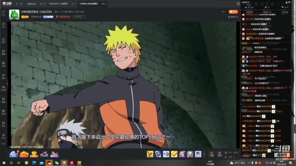Collapse the left sidebar with the arrow handle
The height and width of the screenshot is (166, 296).
7,83
